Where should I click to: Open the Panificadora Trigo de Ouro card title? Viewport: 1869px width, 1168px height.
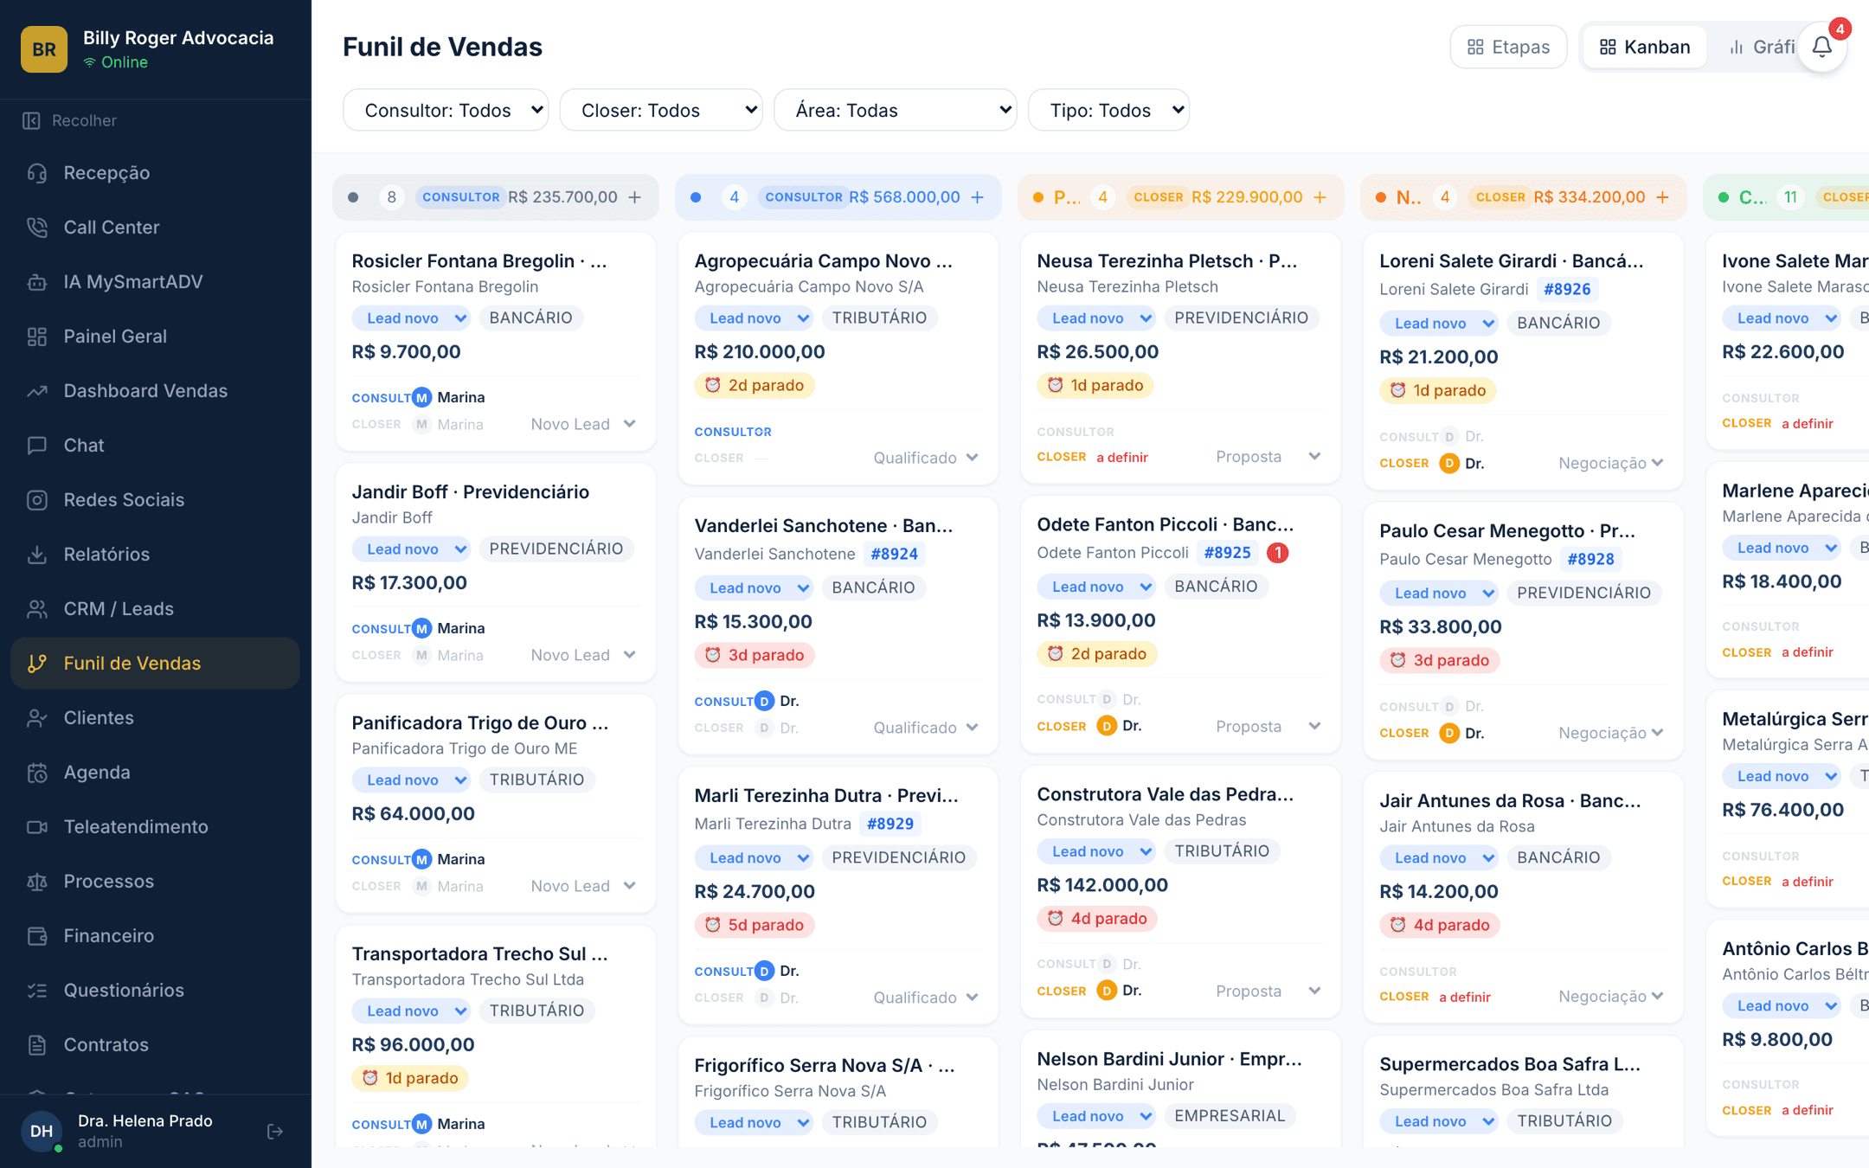click(x=480, y=722)
